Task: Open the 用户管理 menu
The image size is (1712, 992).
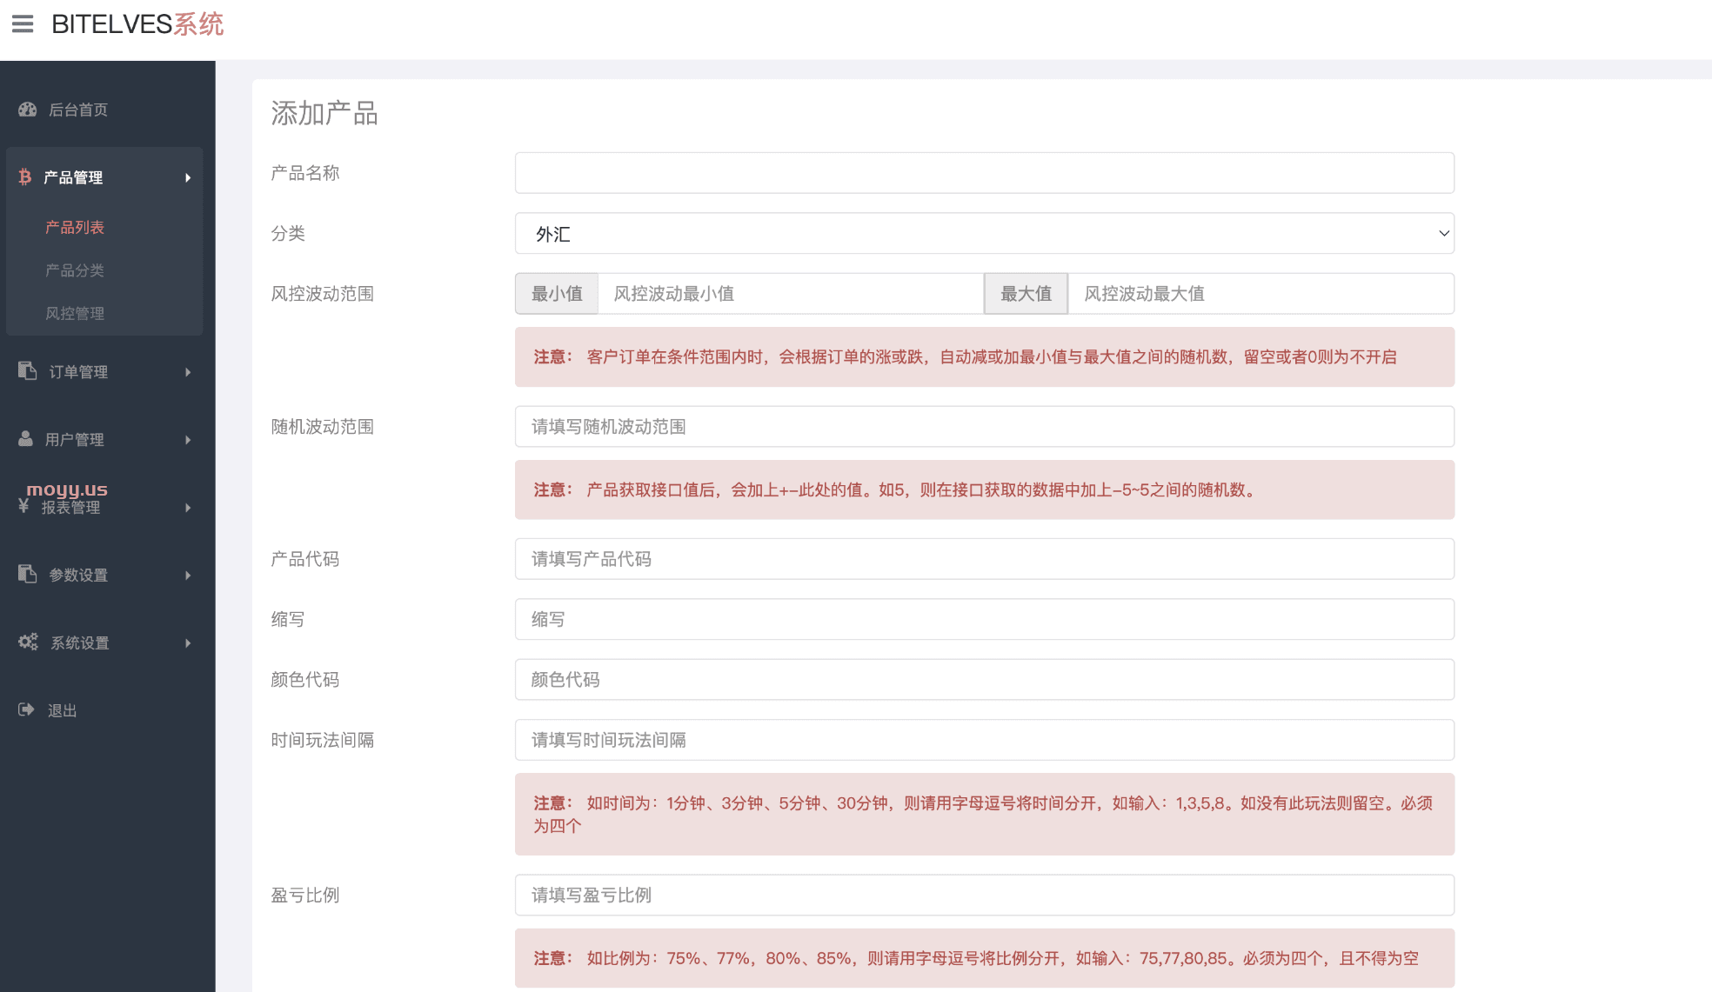Action: click(x=75, y=440)
